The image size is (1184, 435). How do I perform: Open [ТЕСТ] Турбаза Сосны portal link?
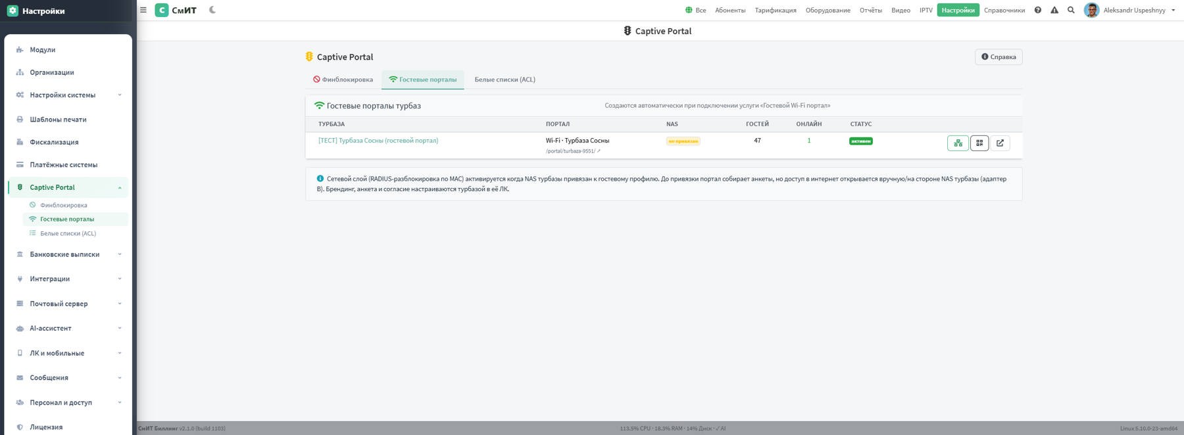(x=378, y=141)
